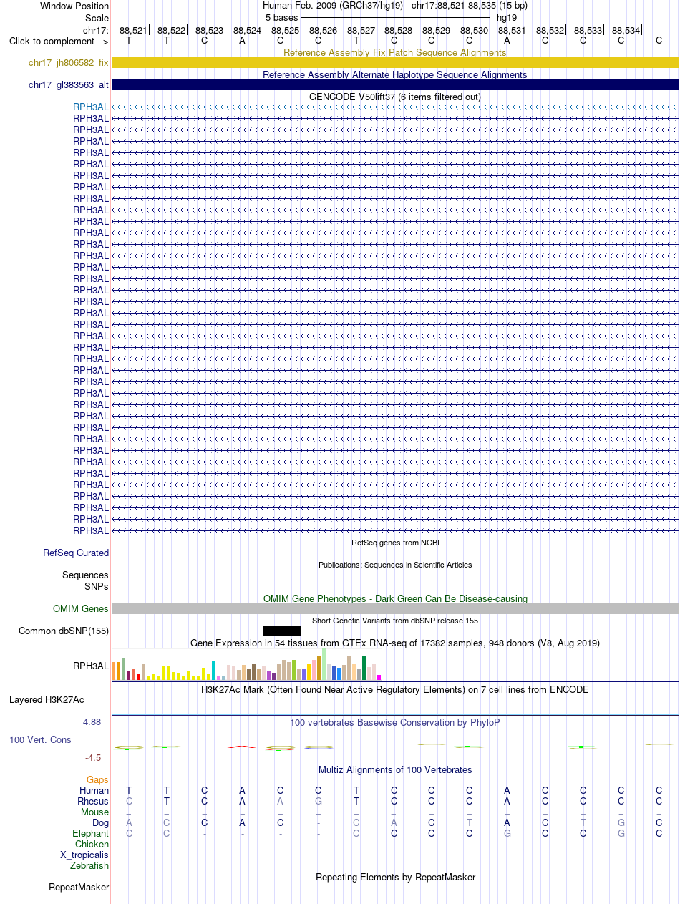Select the chr17_gl383563_alt track label
The height and width of the screenshot is (904, 680).
coord(69,84)
